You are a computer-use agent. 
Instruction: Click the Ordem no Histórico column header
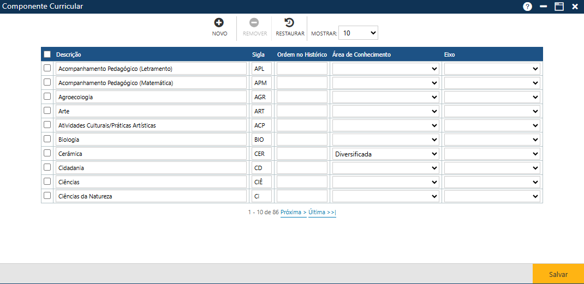coord(302,55)
